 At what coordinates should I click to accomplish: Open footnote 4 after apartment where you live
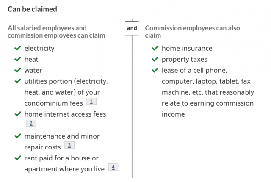(x=113, y=167)
